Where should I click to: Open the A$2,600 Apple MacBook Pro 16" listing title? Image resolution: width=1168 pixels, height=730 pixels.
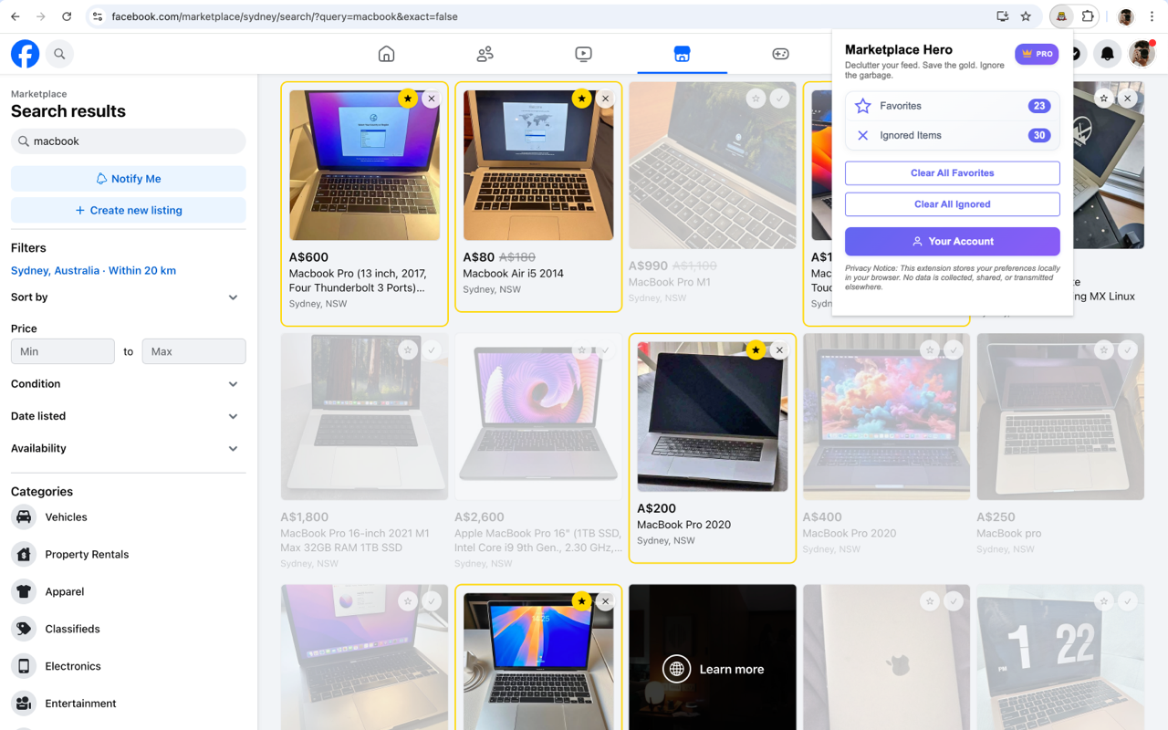pyautogui.click(x=538, y=540)
